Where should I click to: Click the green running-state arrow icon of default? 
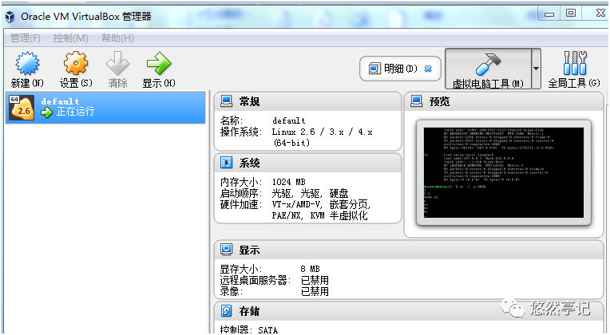coord(46,112)
